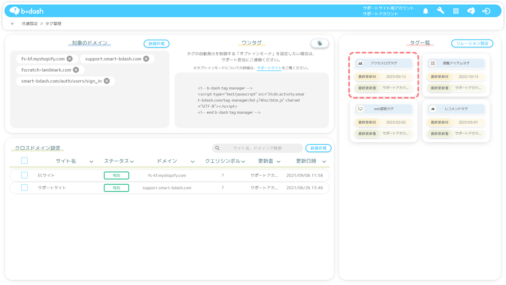
Task: Click the ECサイト site name cell
Action: pos(46,175)
